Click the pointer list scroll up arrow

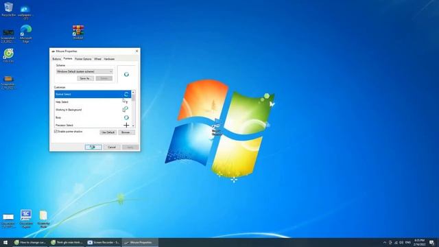tap(133, 92)
